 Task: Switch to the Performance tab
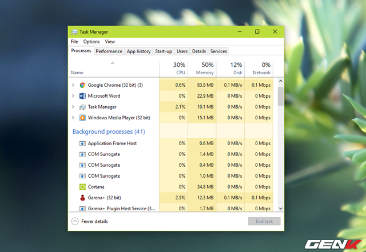[x=109, y=51]
